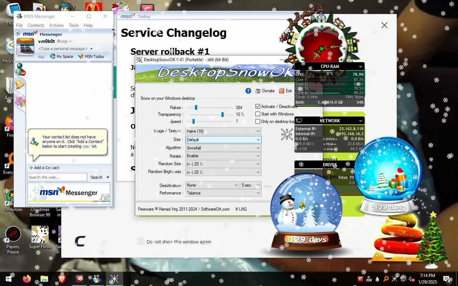Open the Size dropdown set to Default
The image size is (458, 286).
pyautogui.click(x=223, y=139)
